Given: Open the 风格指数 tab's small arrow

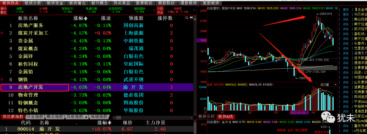Looking at the screenshot, I should coord(86,117).
